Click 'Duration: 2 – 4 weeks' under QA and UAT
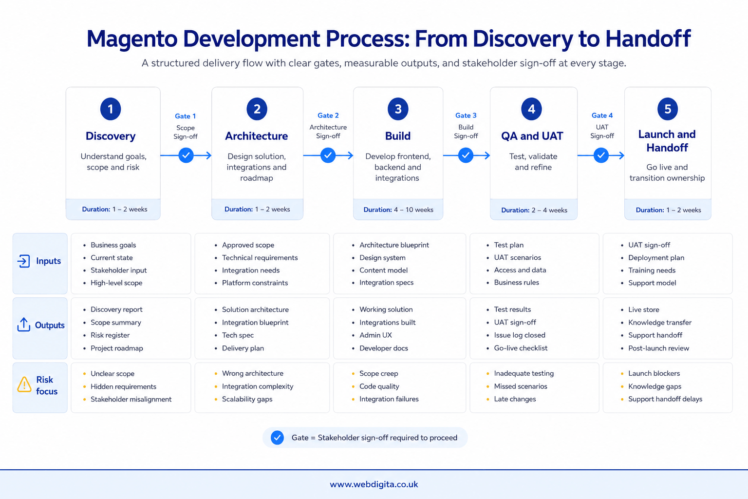The image size is (748, 499). (534, 210)
